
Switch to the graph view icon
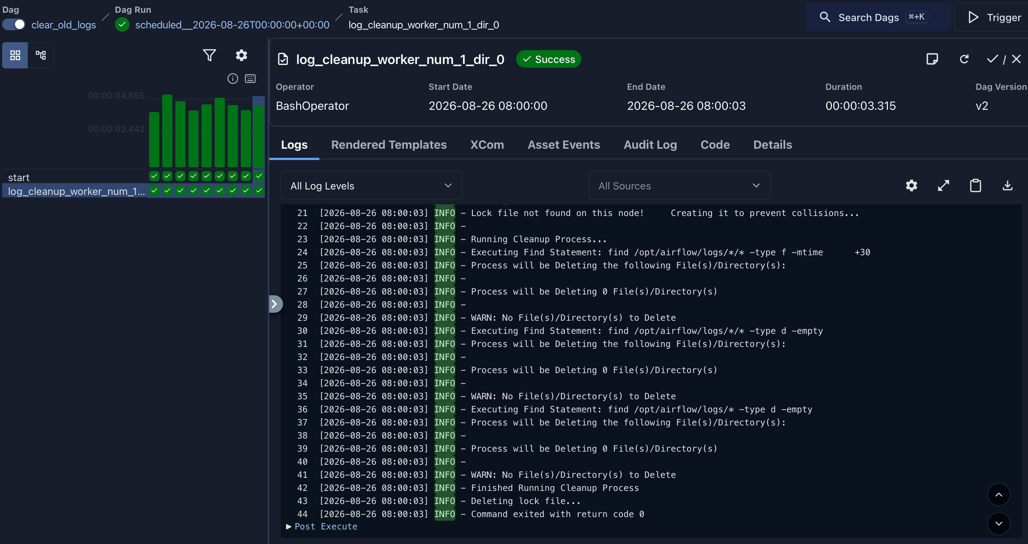(x=41, y=55)
